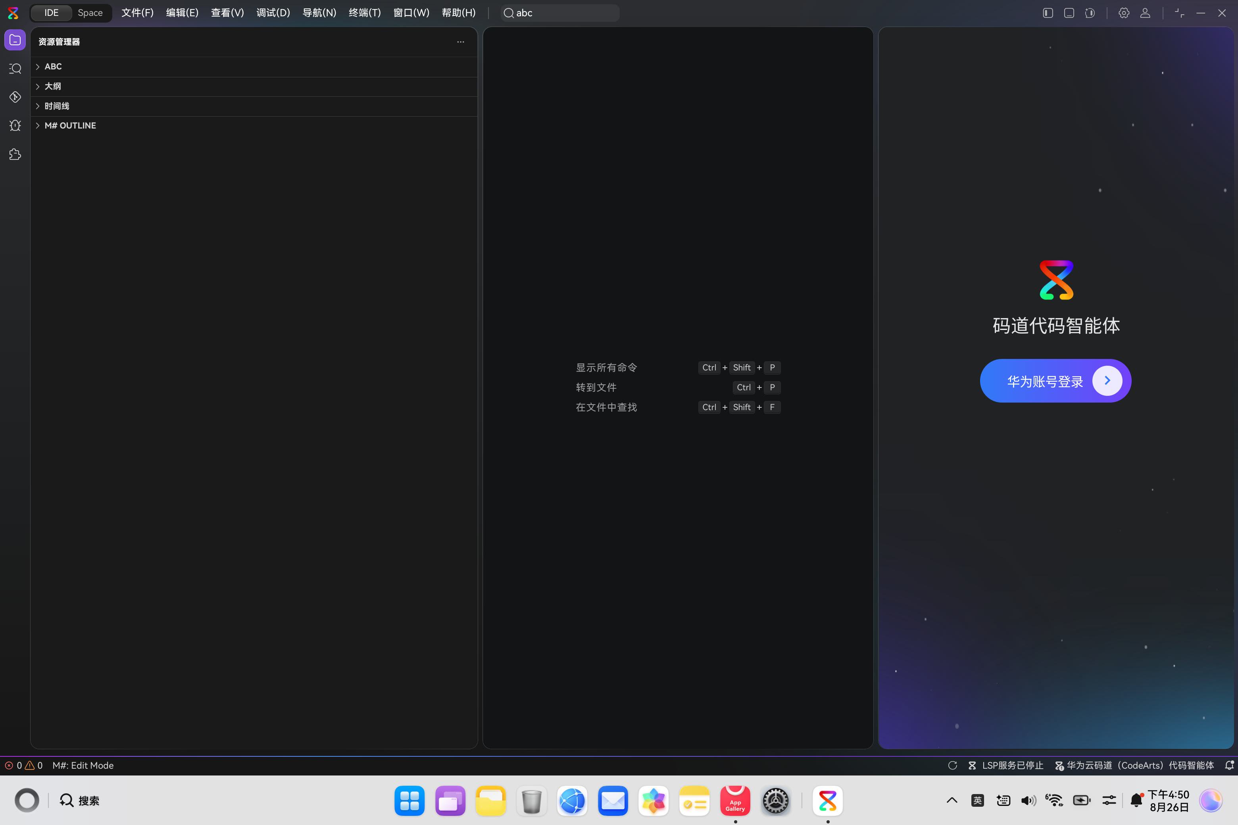Viewport: 1238px width, 825px height.
Task: Open the trash bin in the dock
Action: 532,801
